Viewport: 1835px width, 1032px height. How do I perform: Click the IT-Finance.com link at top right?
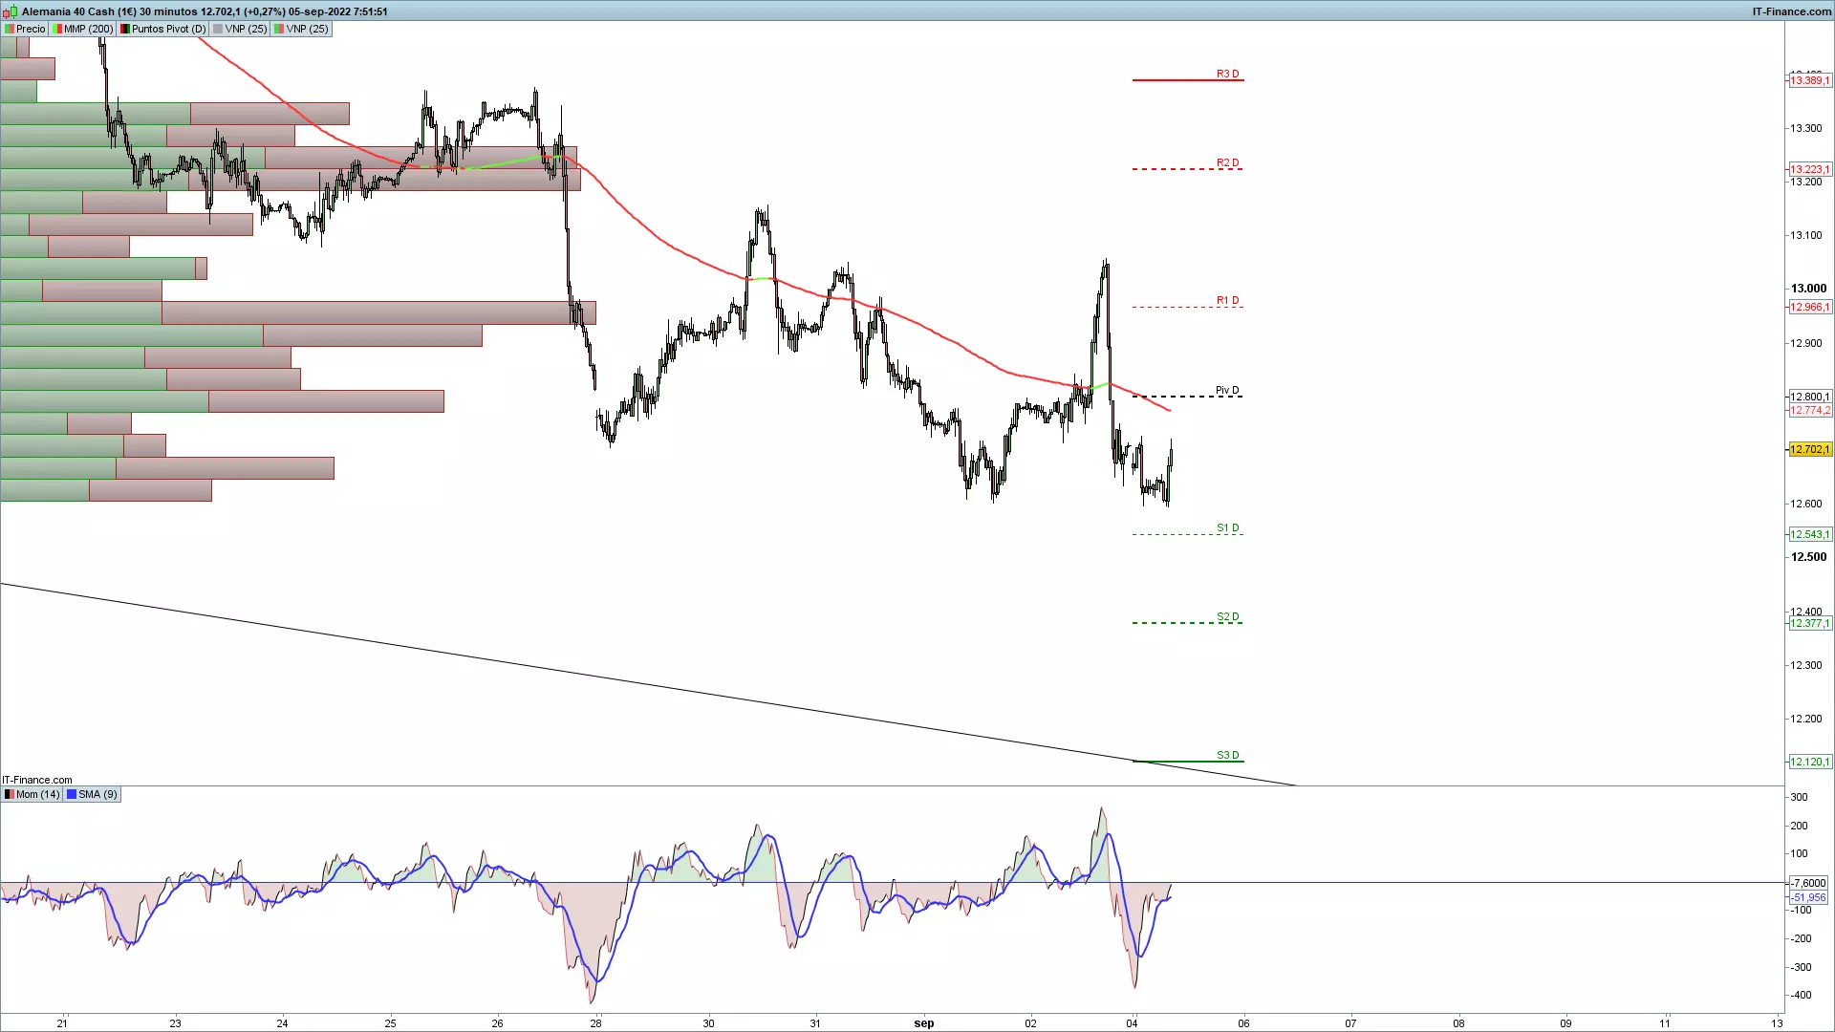[1792, 11]
